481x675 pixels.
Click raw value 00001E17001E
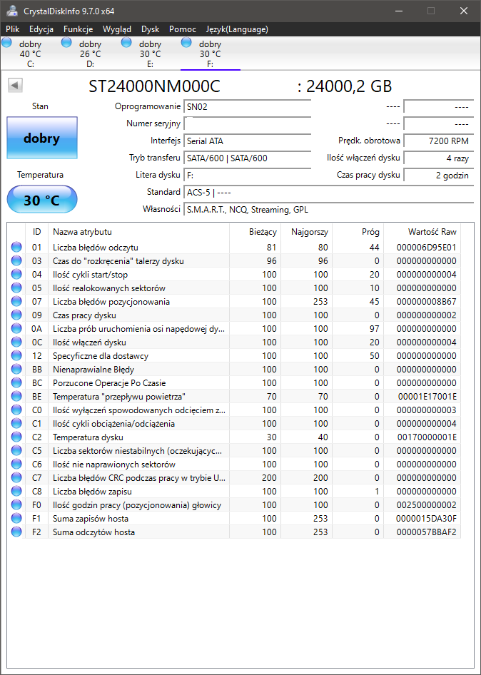[426, 397]
